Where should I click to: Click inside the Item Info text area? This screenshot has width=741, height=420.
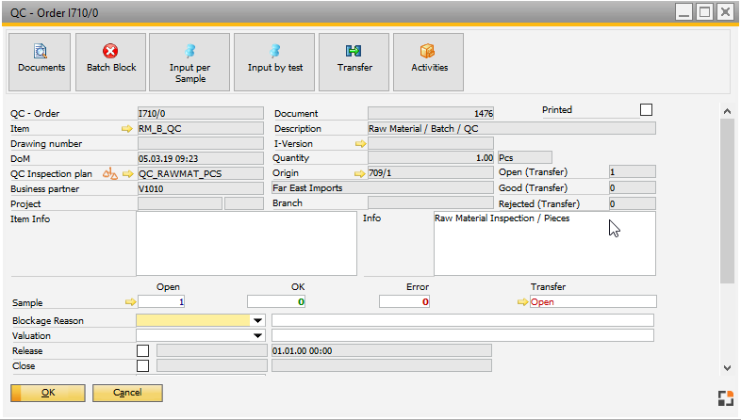246,243
